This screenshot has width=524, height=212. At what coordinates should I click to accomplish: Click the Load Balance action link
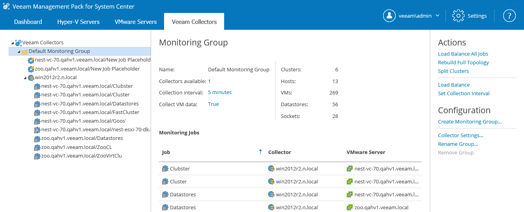(x=454, y=85)
